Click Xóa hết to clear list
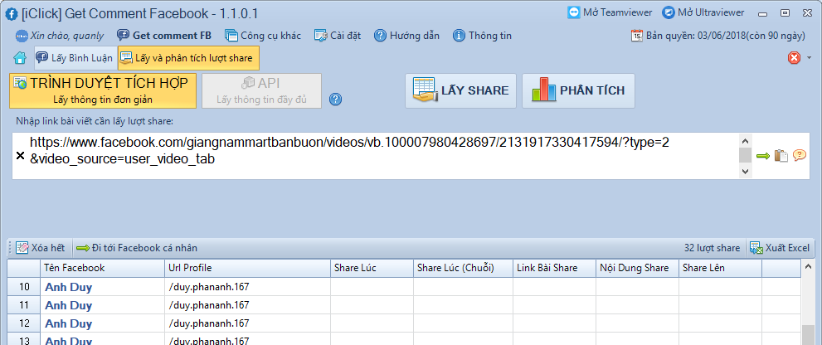The width and height of the screenshot is (822, 345). (x=41, y=247)
